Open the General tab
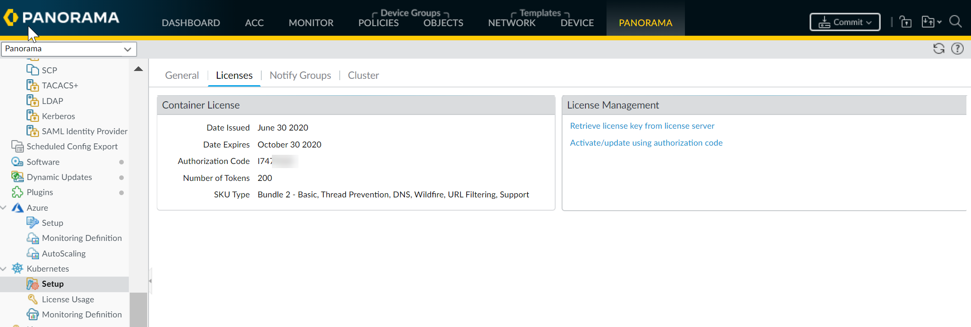The width and height of the screenshot is (971, 327). (182, 75)
